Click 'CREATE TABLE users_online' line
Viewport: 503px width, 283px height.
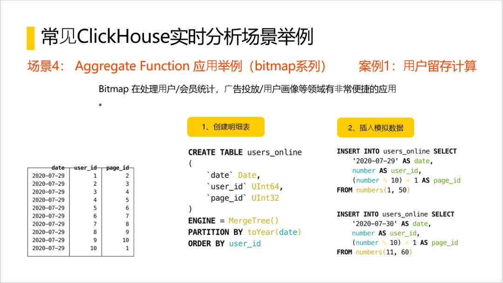click(245, 152)
